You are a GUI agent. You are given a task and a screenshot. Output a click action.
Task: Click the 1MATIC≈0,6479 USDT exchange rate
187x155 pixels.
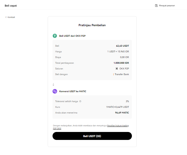[117, 107]
